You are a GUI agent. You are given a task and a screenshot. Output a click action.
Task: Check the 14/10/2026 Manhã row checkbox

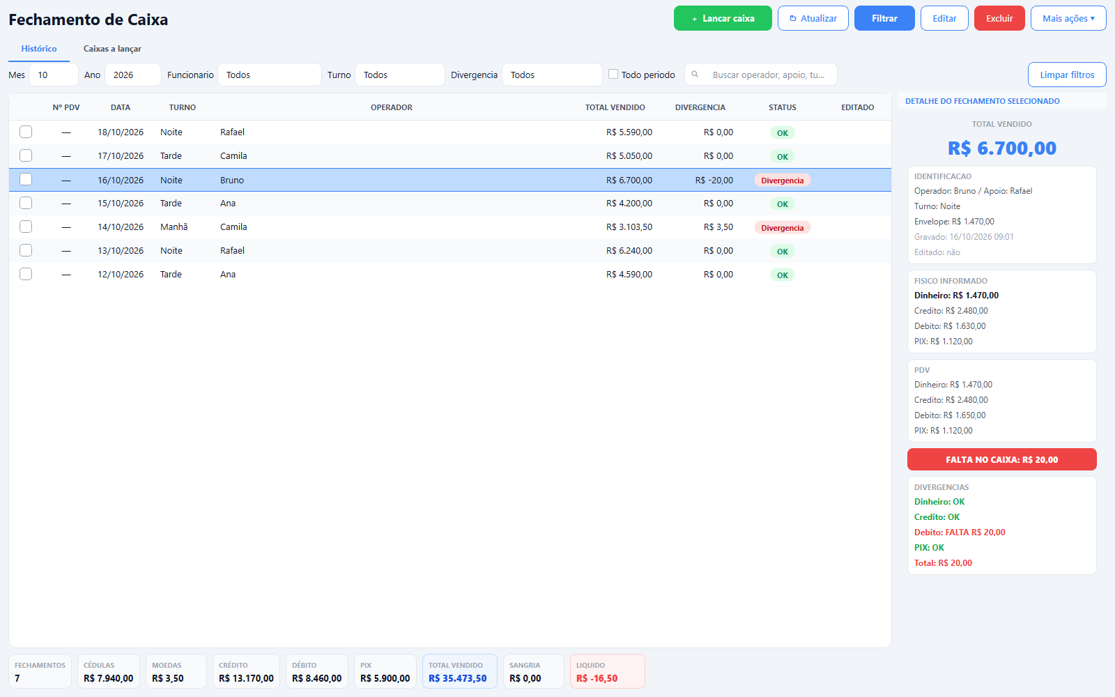click(x=26, y=227)
